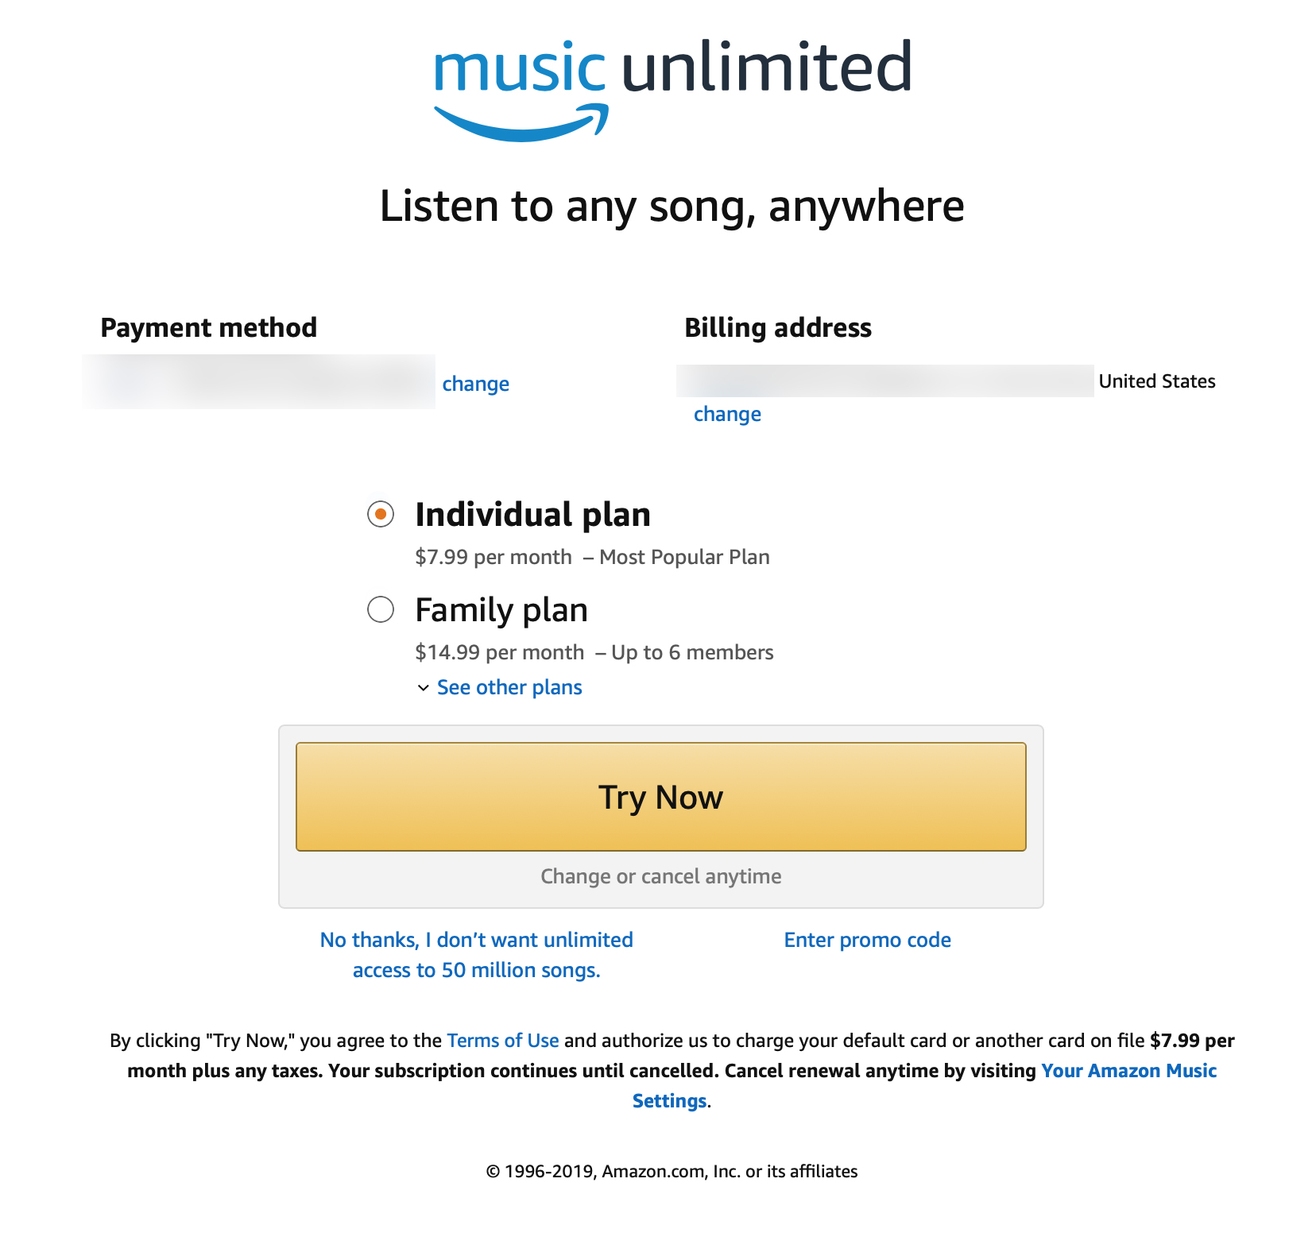Click the Most Popular Plan description
The image size is (1316, 1252).
click(684, 558)
